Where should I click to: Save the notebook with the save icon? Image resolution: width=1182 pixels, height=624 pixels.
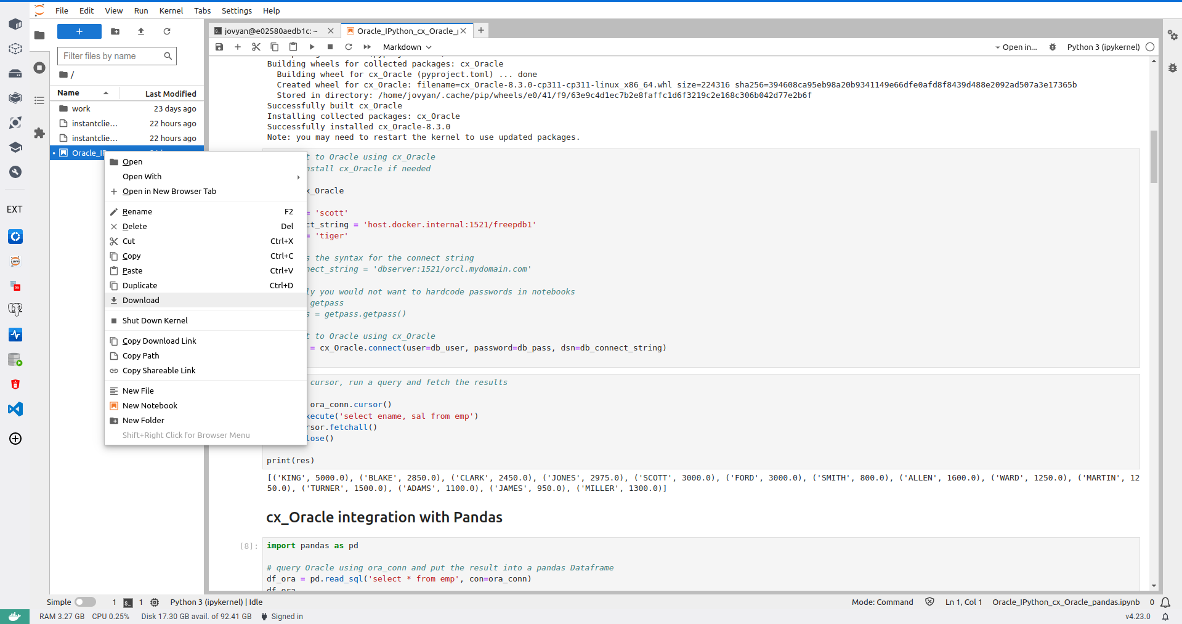coord(219,47)
